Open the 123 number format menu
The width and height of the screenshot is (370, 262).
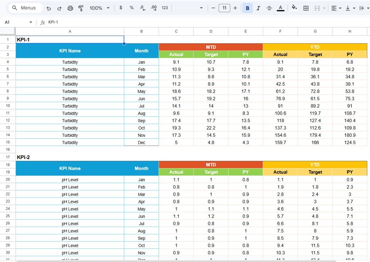coord(164,8)
